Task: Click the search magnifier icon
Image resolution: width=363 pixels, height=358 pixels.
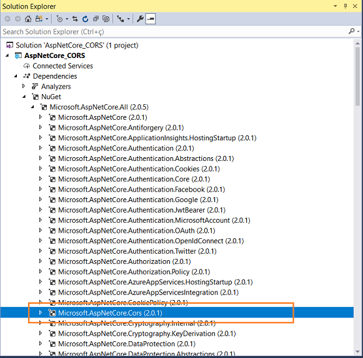Action: coord(352,31)
